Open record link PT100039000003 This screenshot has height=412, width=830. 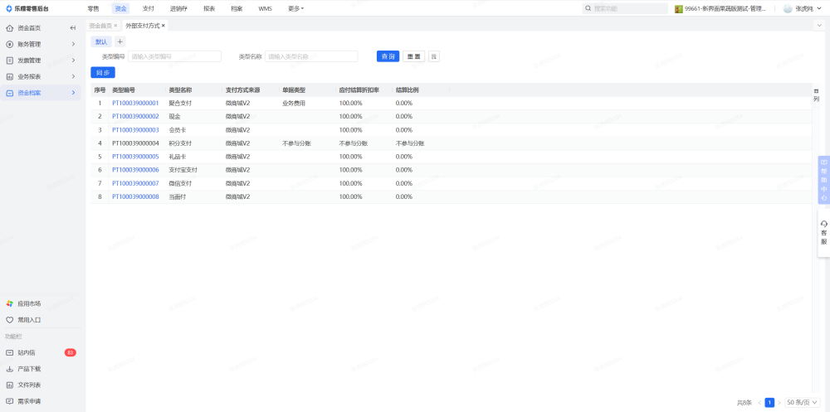click(135, 130)
